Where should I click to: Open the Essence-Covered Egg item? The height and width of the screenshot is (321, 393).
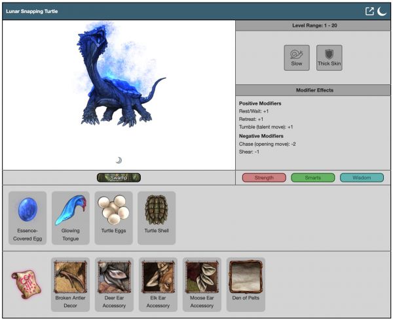pyautogui.click(x=28, y=218)
